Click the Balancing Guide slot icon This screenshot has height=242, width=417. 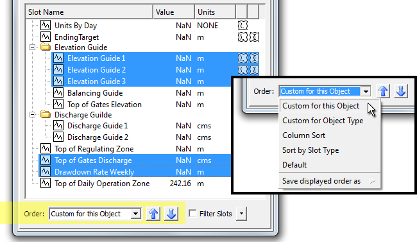58,92
